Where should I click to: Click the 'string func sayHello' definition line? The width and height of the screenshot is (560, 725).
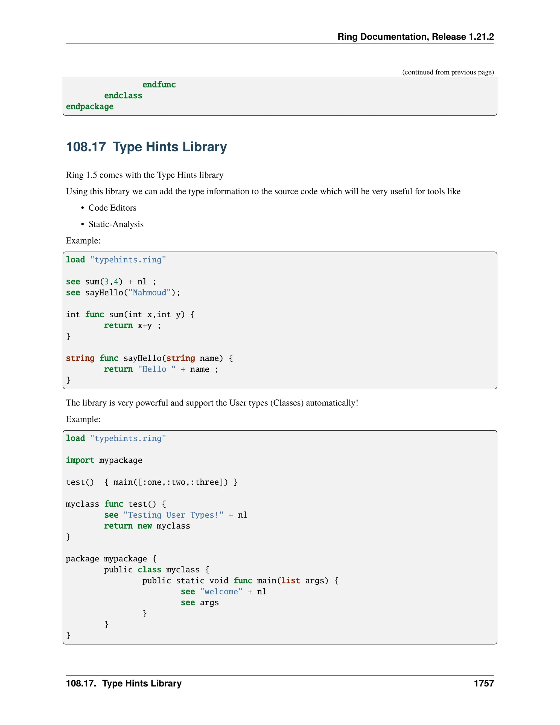(x=149, y=358)
